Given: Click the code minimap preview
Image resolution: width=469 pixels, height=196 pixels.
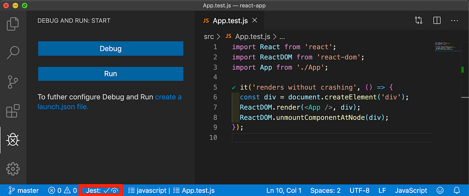Looking at the screenshot, I should coord(447,47).
